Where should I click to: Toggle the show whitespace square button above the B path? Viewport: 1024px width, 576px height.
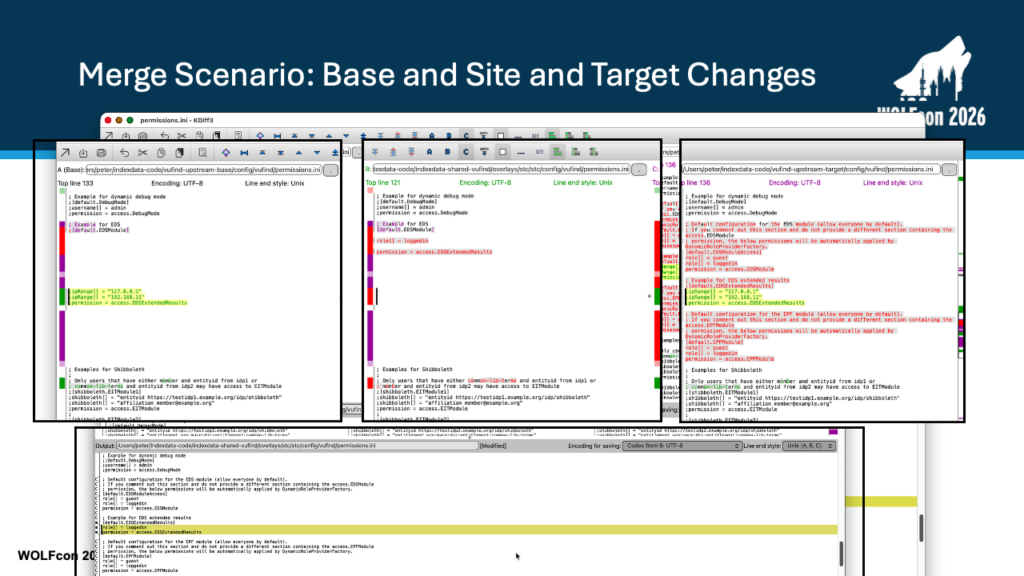point(502,152)
